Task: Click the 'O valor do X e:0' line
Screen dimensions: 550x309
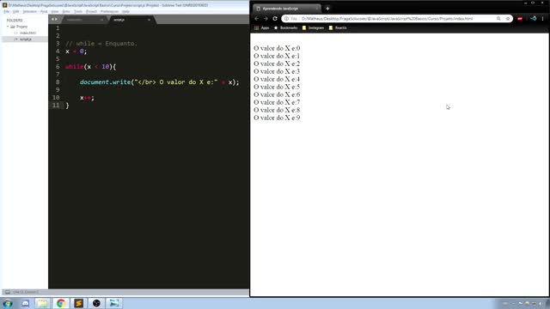Action: tap(277, 48)
